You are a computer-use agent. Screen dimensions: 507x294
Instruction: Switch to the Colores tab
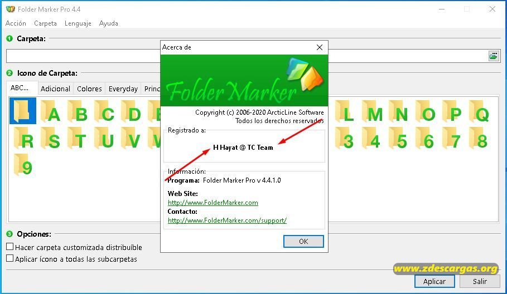pos(90,89)
